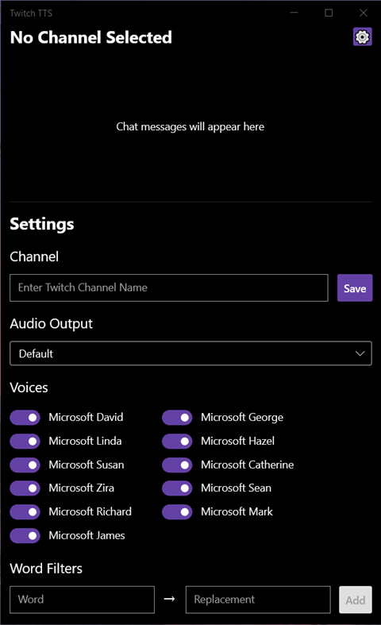Click the Twitch TTS window title
Image resolution: width=381 pixels, height=625 pixels.
coord(31,14)
